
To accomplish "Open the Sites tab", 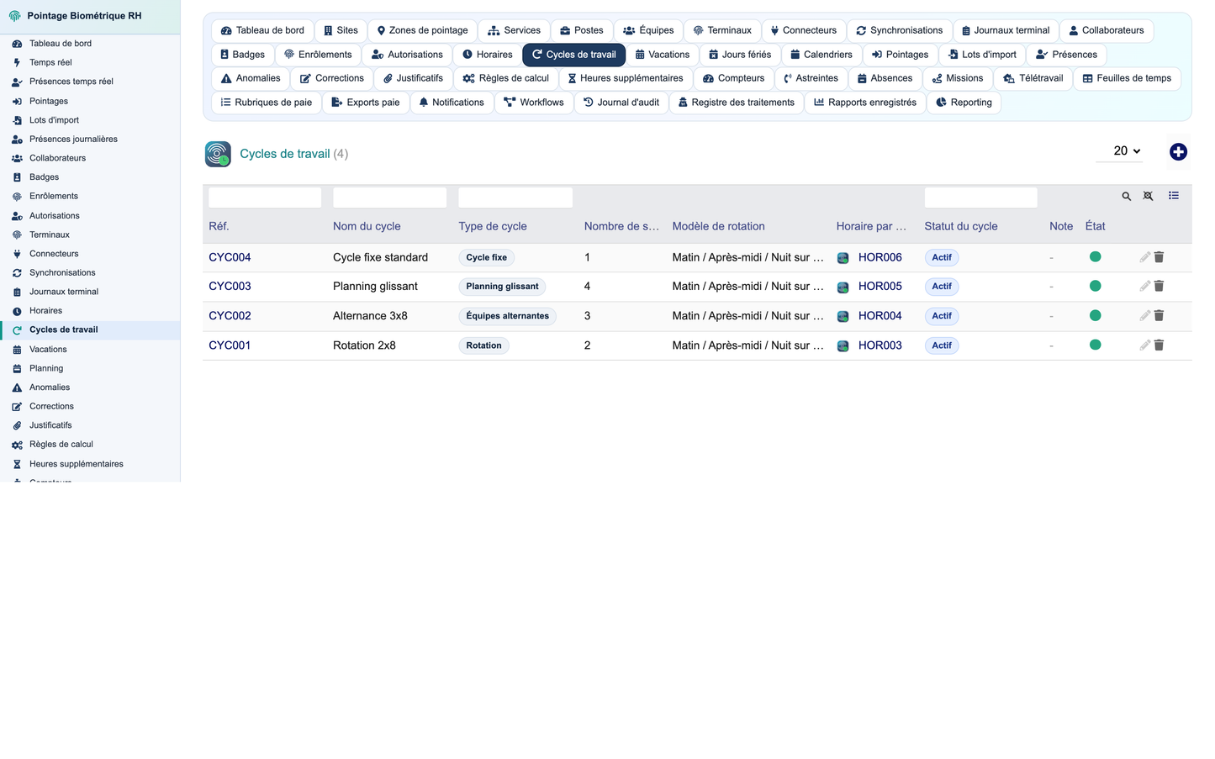I will pyautogui.click(x=341, y=30).
